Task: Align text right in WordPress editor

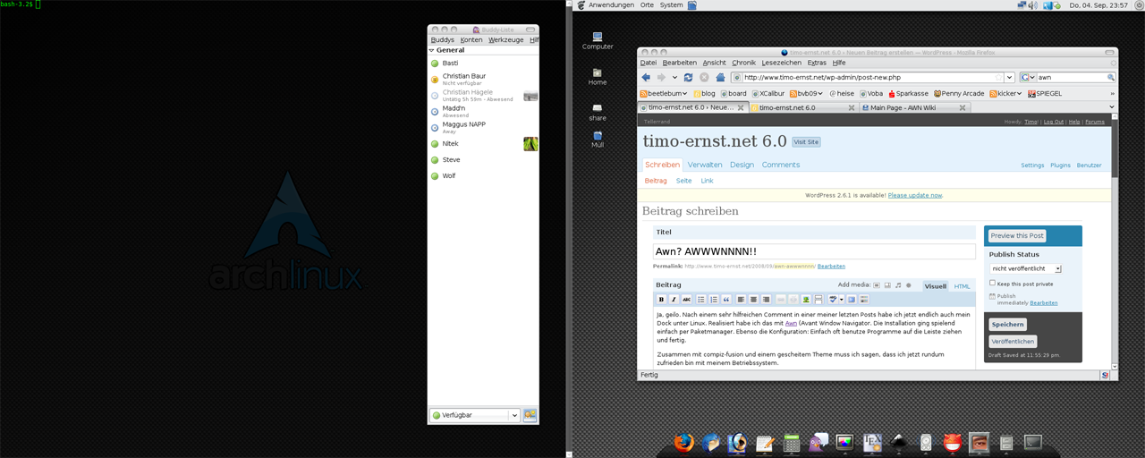Action: click(766, 300)
